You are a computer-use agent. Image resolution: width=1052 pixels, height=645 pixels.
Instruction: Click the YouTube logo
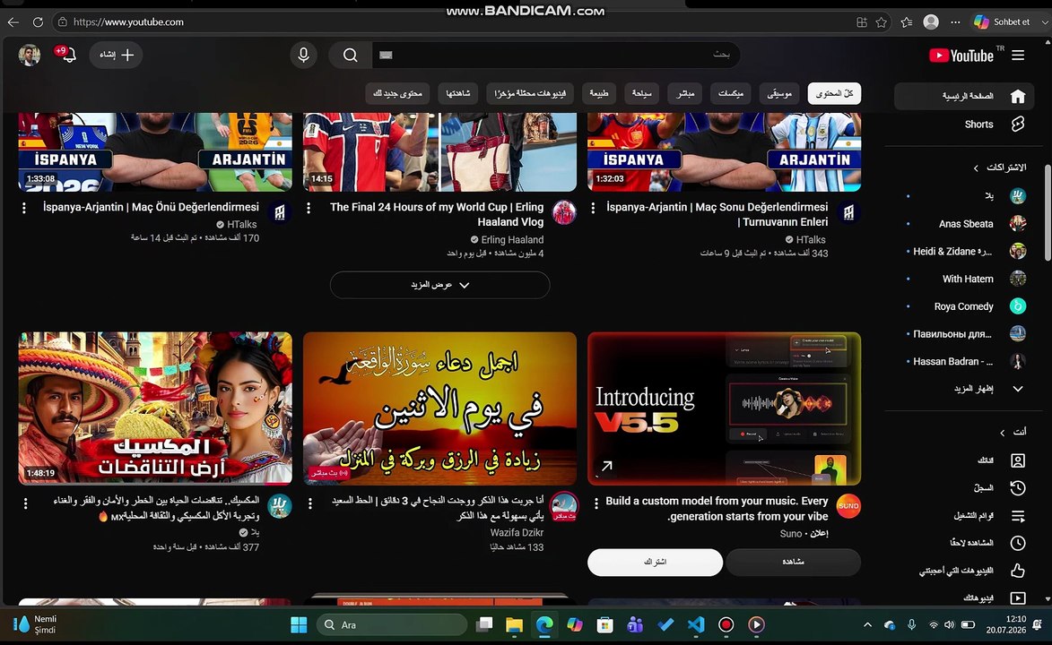tap(961, 56)
